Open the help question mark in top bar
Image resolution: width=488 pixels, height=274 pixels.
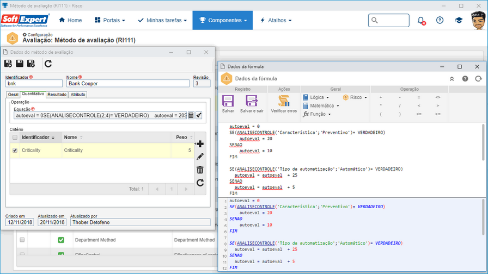[440, 20]
